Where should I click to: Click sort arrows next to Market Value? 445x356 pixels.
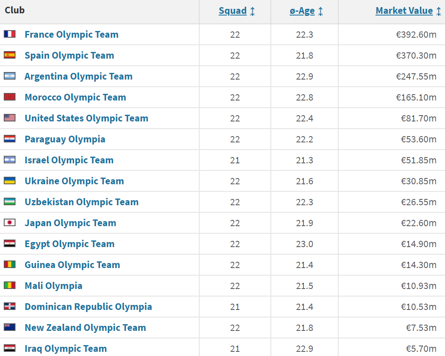[439, 11]
